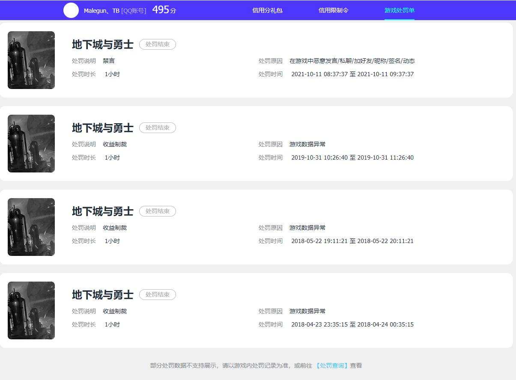Click game thumbnail of the 2021-10-11 penalty
Screen dimensions: 516x380
[x=31, y=60]
